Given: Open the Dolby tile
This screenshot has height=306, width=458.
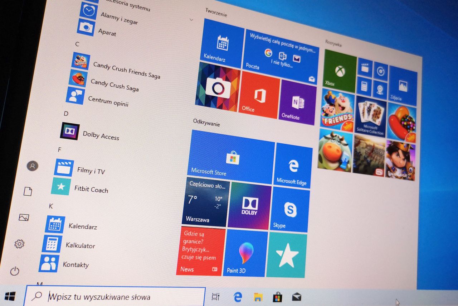Looking at the screenshot, I should pyautogui.click(x=249, y=206).
